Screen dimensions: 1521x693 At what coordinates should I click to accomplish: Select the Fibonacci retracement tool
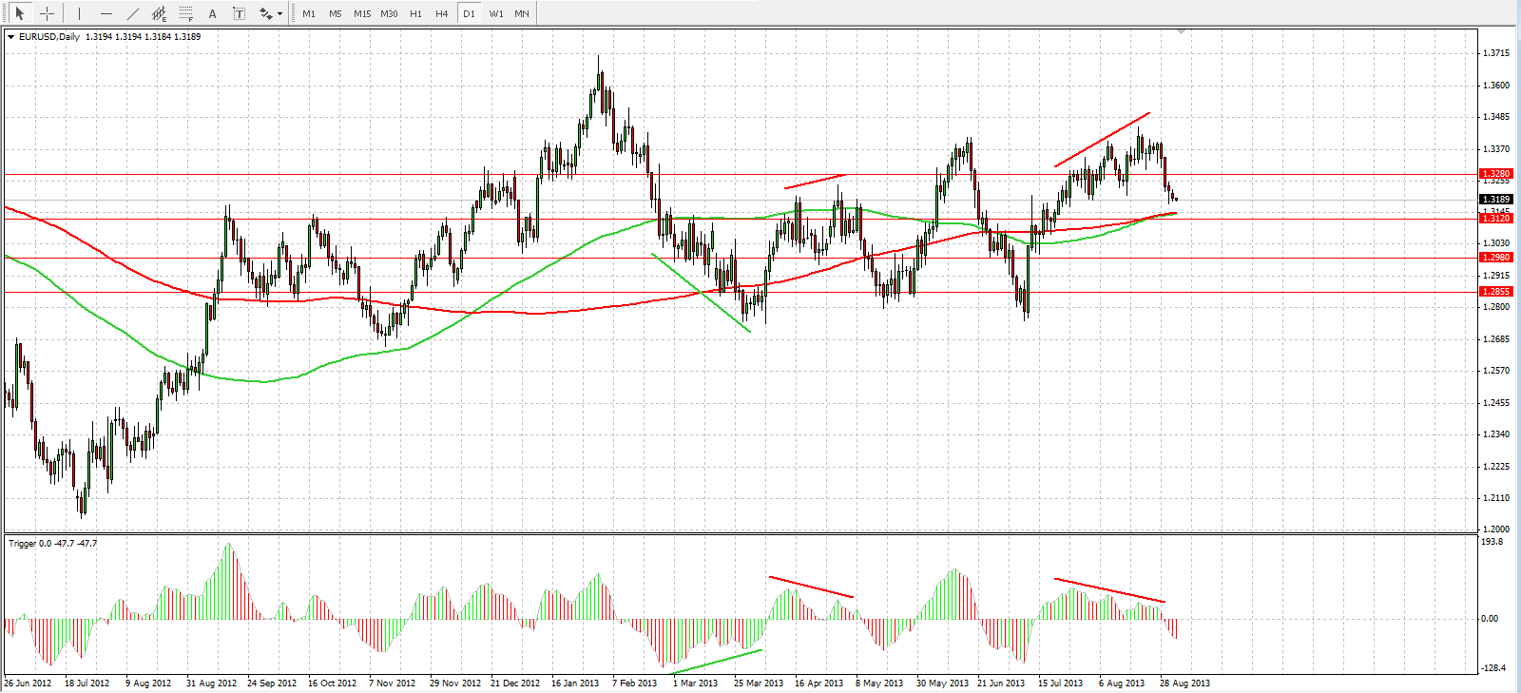pos(185,13)
